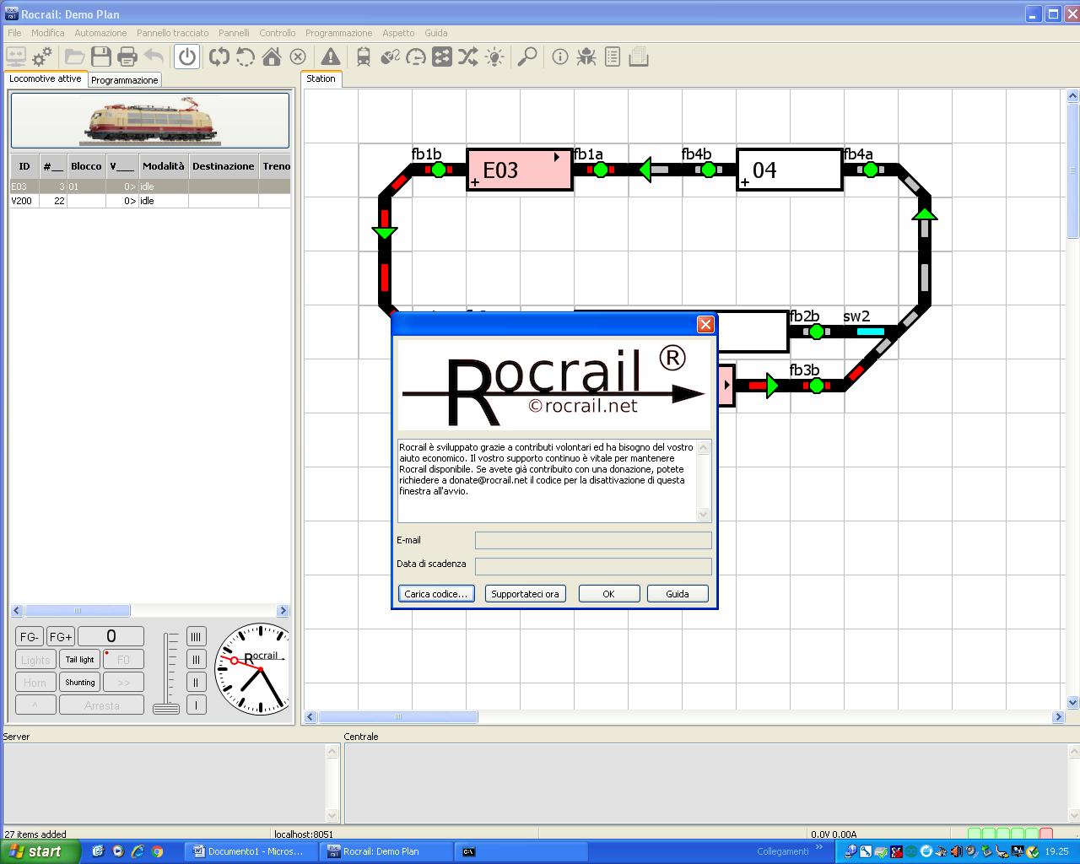Open the info circle icon

[x=560, y=57]
